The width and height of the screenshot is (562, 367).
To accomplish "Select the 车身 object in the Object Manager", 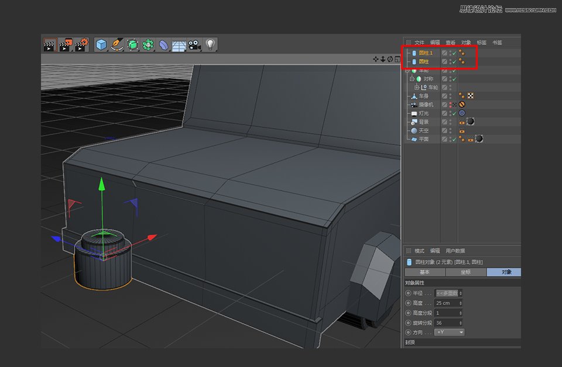I will [423, 96].
